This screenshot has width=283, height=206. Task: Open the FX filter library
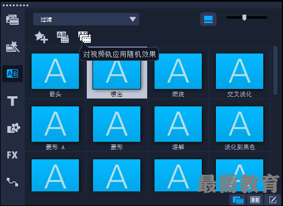[x=12, y=155]
